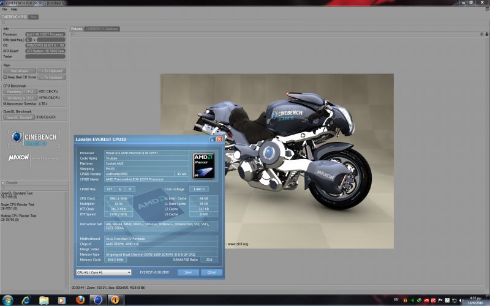The width and height of the screenshot is (490, 306).
Task: Click Save in the EVEREST CPUID window
Action: (188, 272)
